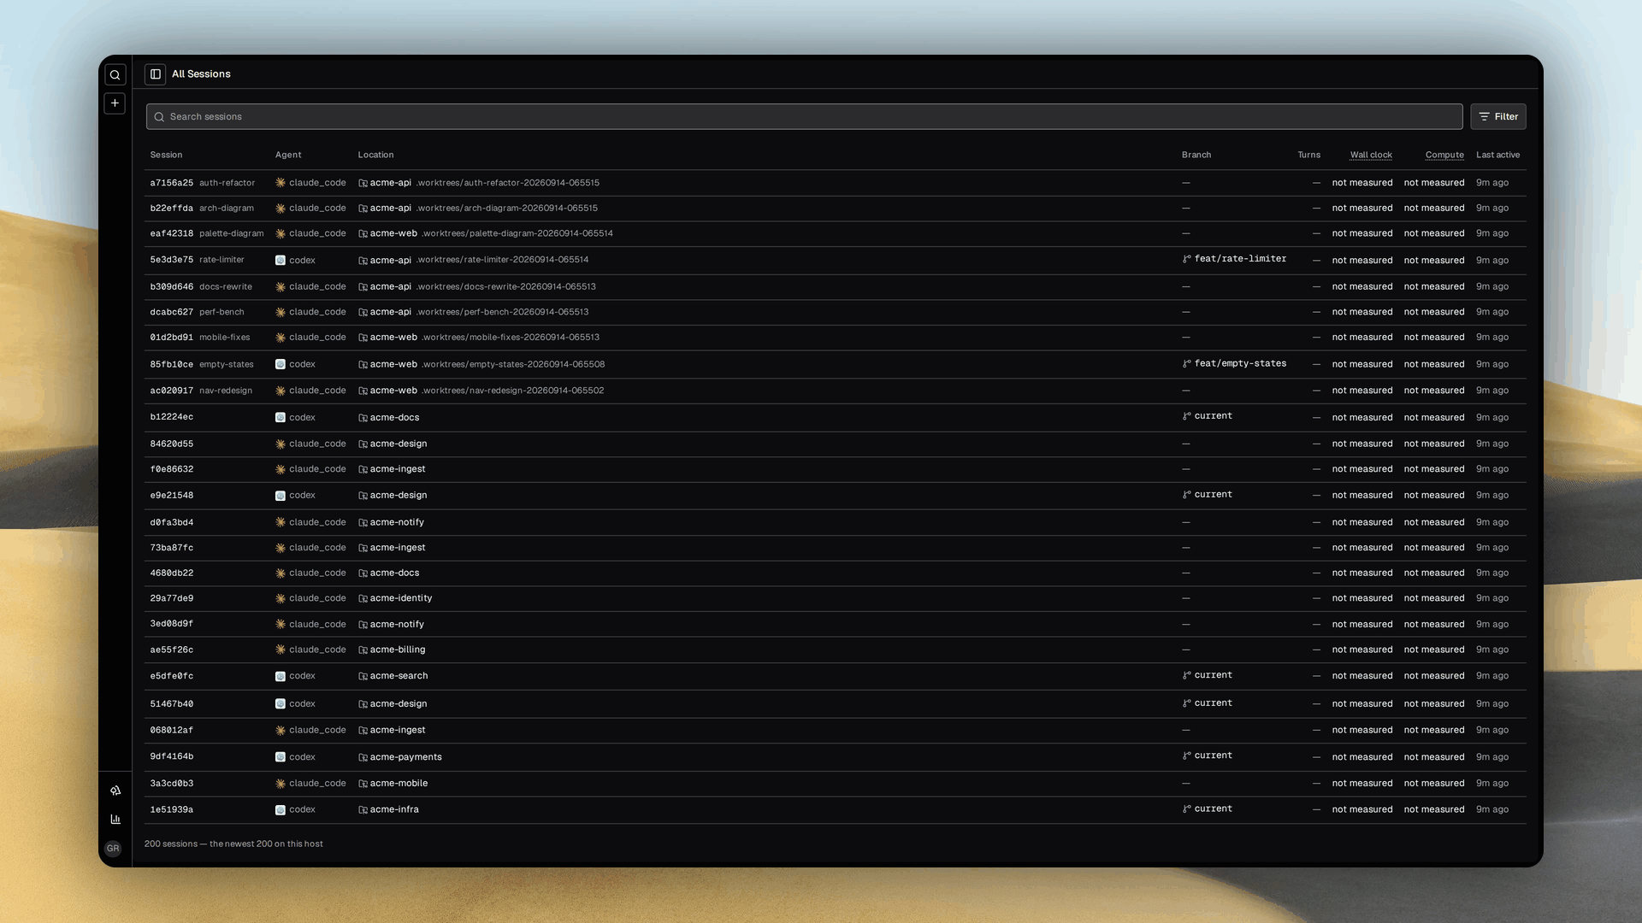Select session ID d0fa3bd4

(172, 522)
